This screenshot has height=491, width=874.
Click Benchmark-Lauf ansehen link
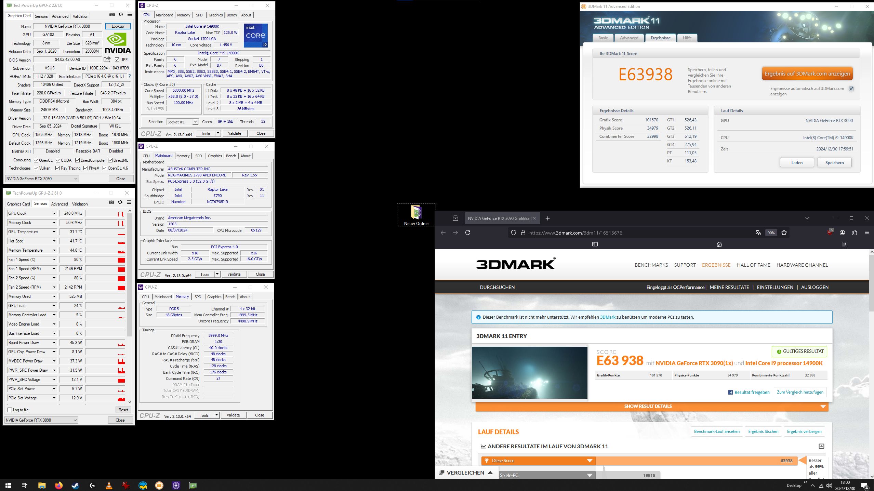(x=716, y=431)
